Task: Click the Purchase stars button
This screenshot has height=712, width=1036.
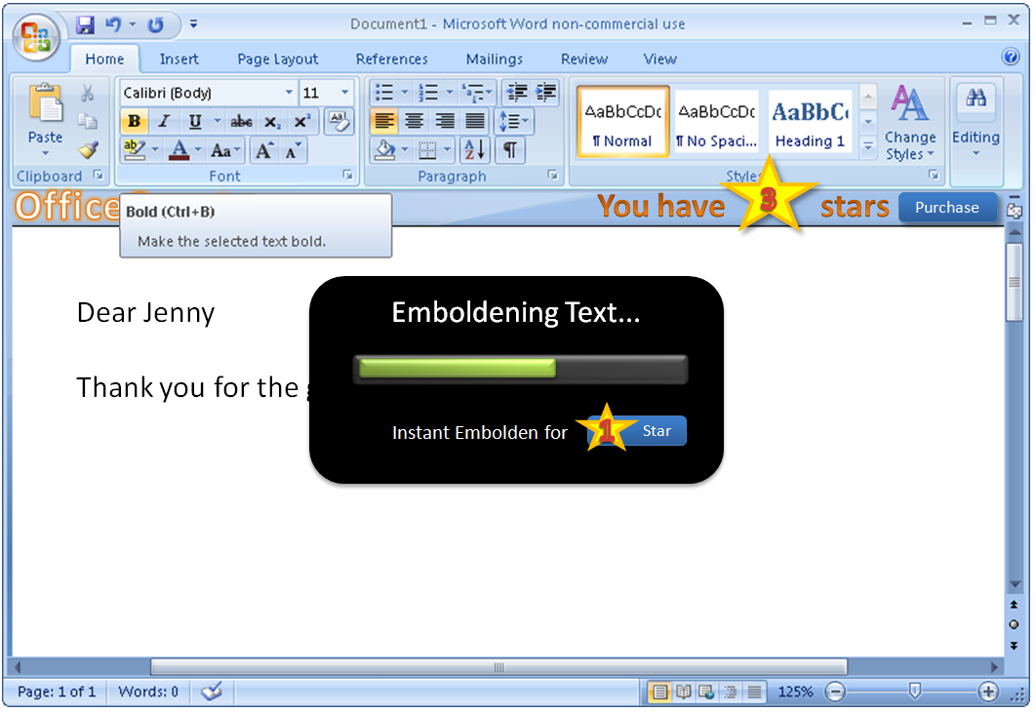Action: [x=947, y=208]
